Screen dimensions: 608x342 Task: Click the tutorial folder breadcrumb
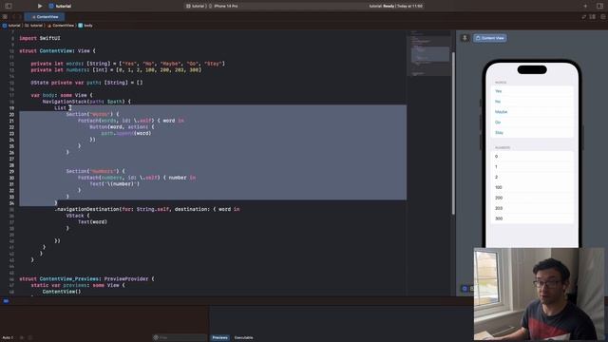pyautogui.click(x=34, y=26)
